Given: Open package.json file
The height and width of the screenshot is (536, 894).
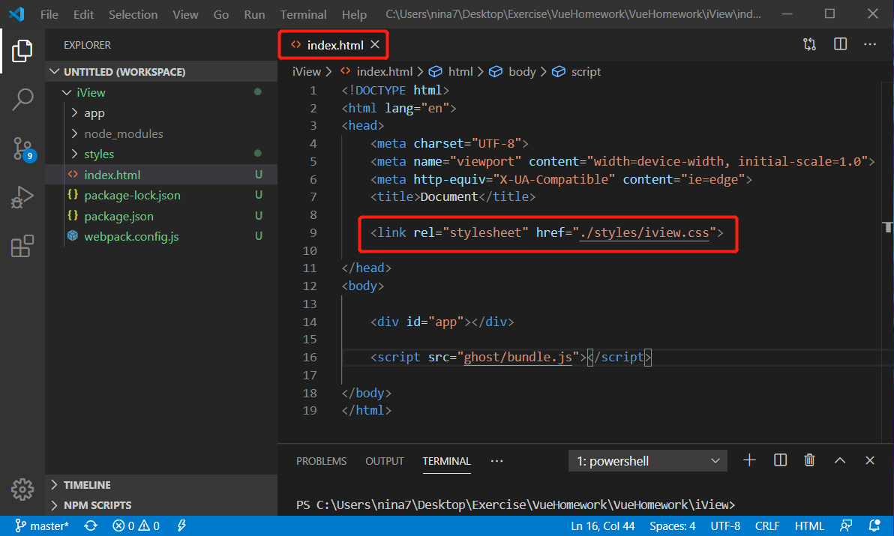Looking at the screenshot, I should pos(161,216).
